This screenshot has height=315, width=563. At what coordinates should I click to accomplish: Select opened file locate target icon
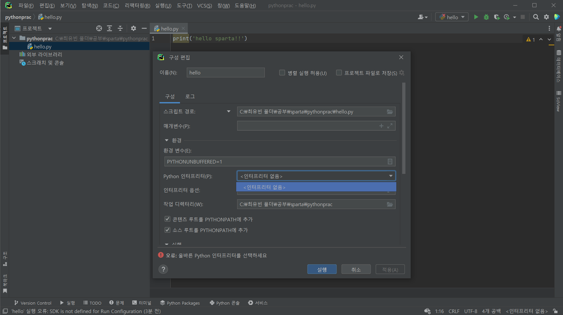tap(99, 28)
